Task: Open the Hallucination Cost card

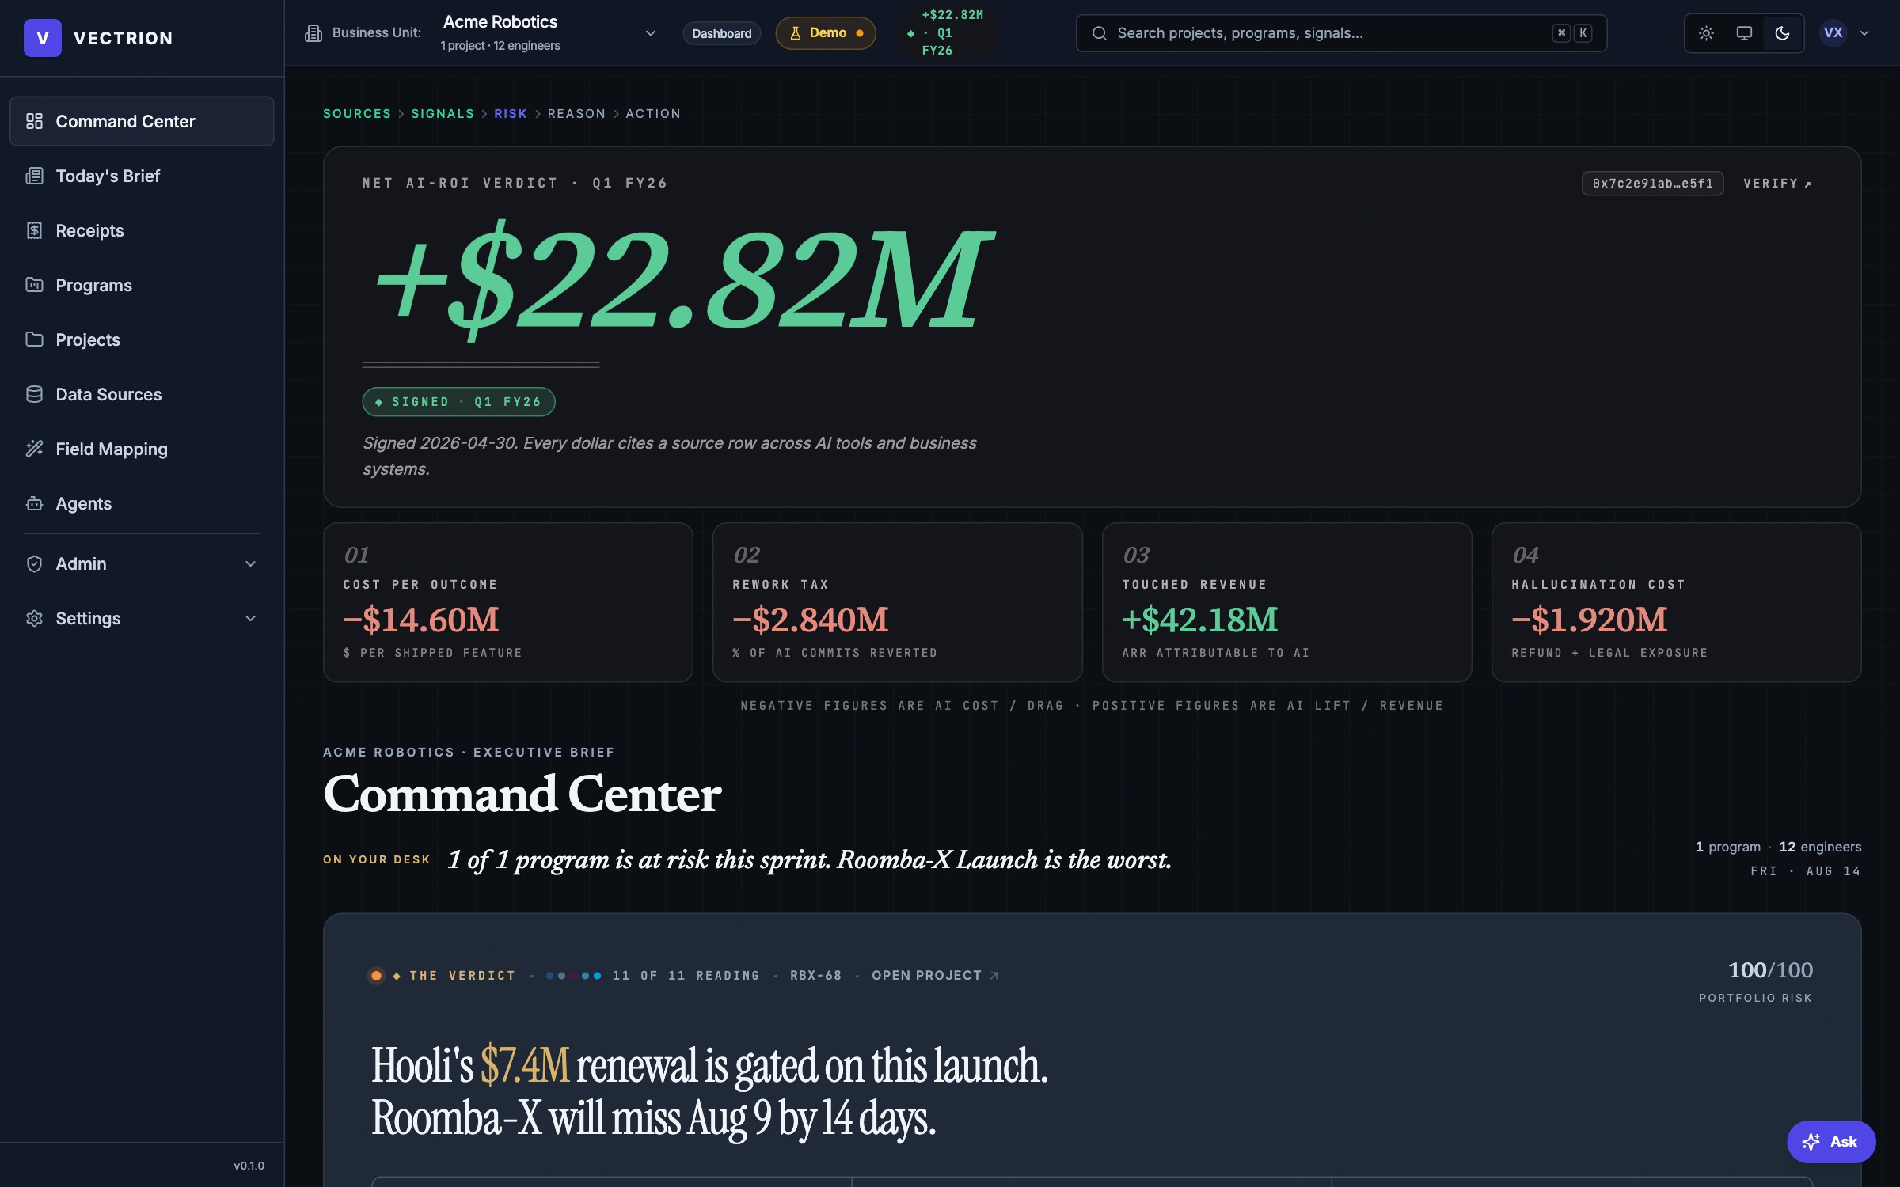Action: click(1677, 602)
